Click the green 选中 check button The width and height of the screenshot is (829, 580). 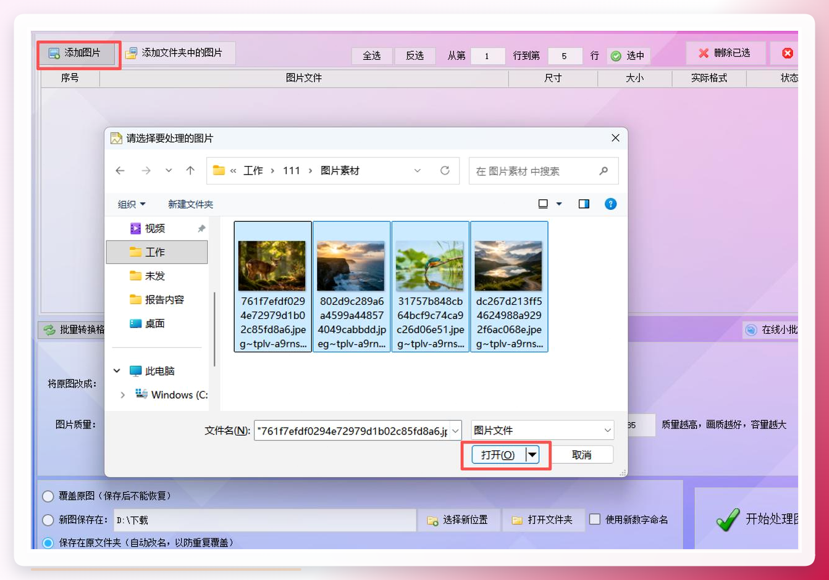tap(628, 56)
